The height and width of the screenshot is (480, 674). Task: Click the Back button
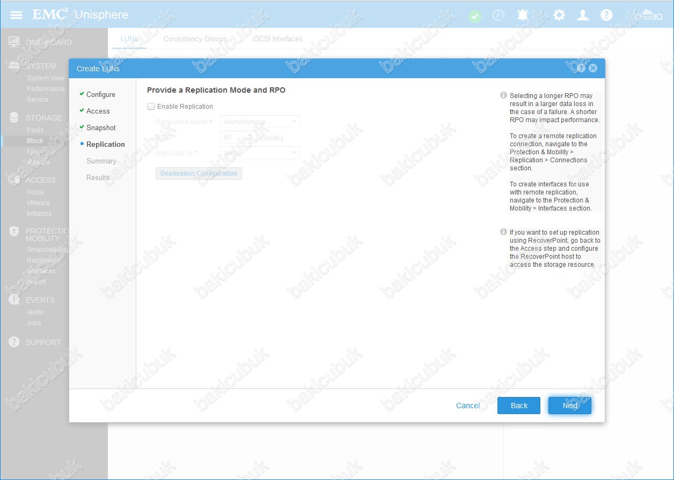[x=519, y=406]
